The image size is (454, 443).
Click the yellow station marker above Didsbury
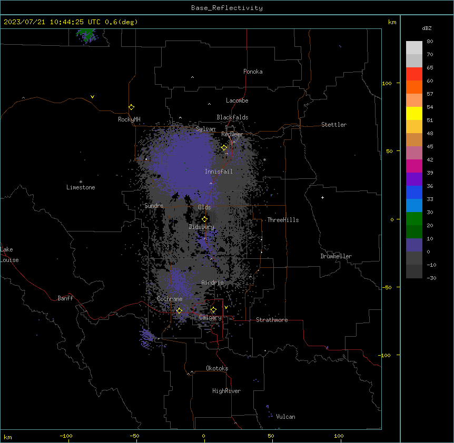point(205,219)
